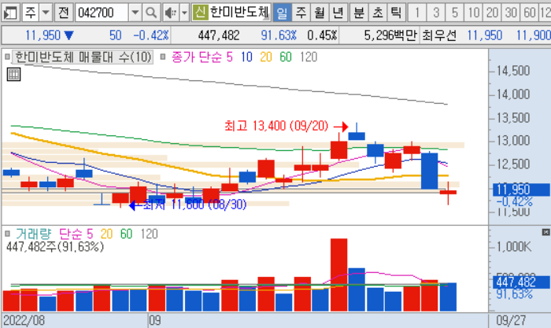Close the volume panel with X icon
Viewport: 551px width, 328px height.
pos(545,232)
